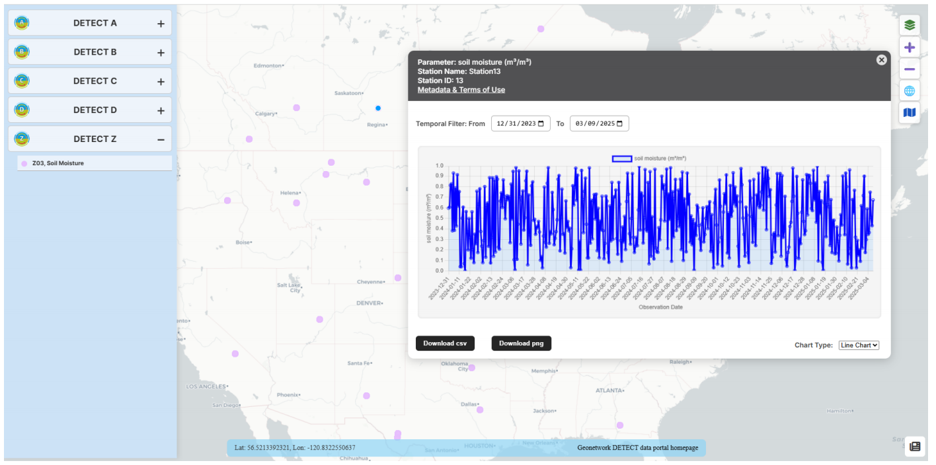Click the Download csv button
The height and width of the screenshot is (465, 936).
(x=445, y=343)
